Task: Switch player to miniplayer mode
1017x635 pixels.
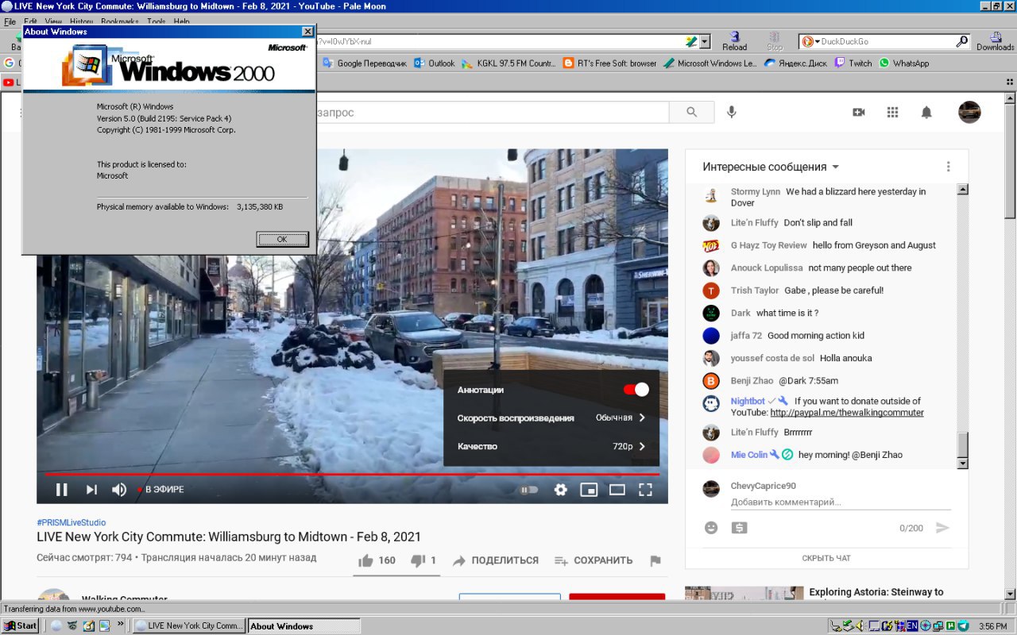Action: (589, 490)
